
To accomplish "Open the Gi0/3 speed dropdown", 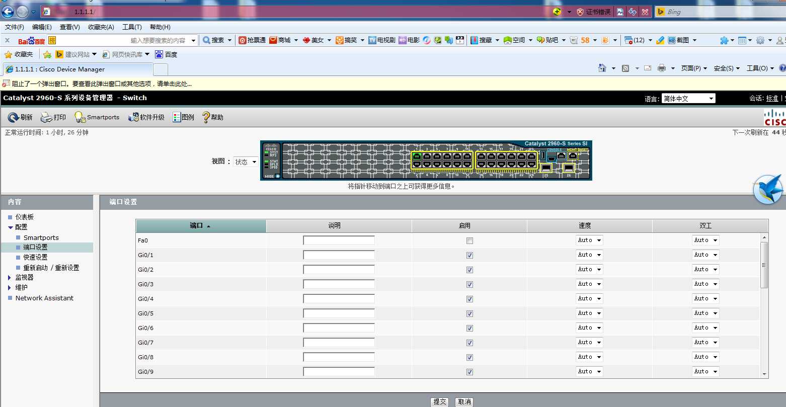I will pos(589,284).
